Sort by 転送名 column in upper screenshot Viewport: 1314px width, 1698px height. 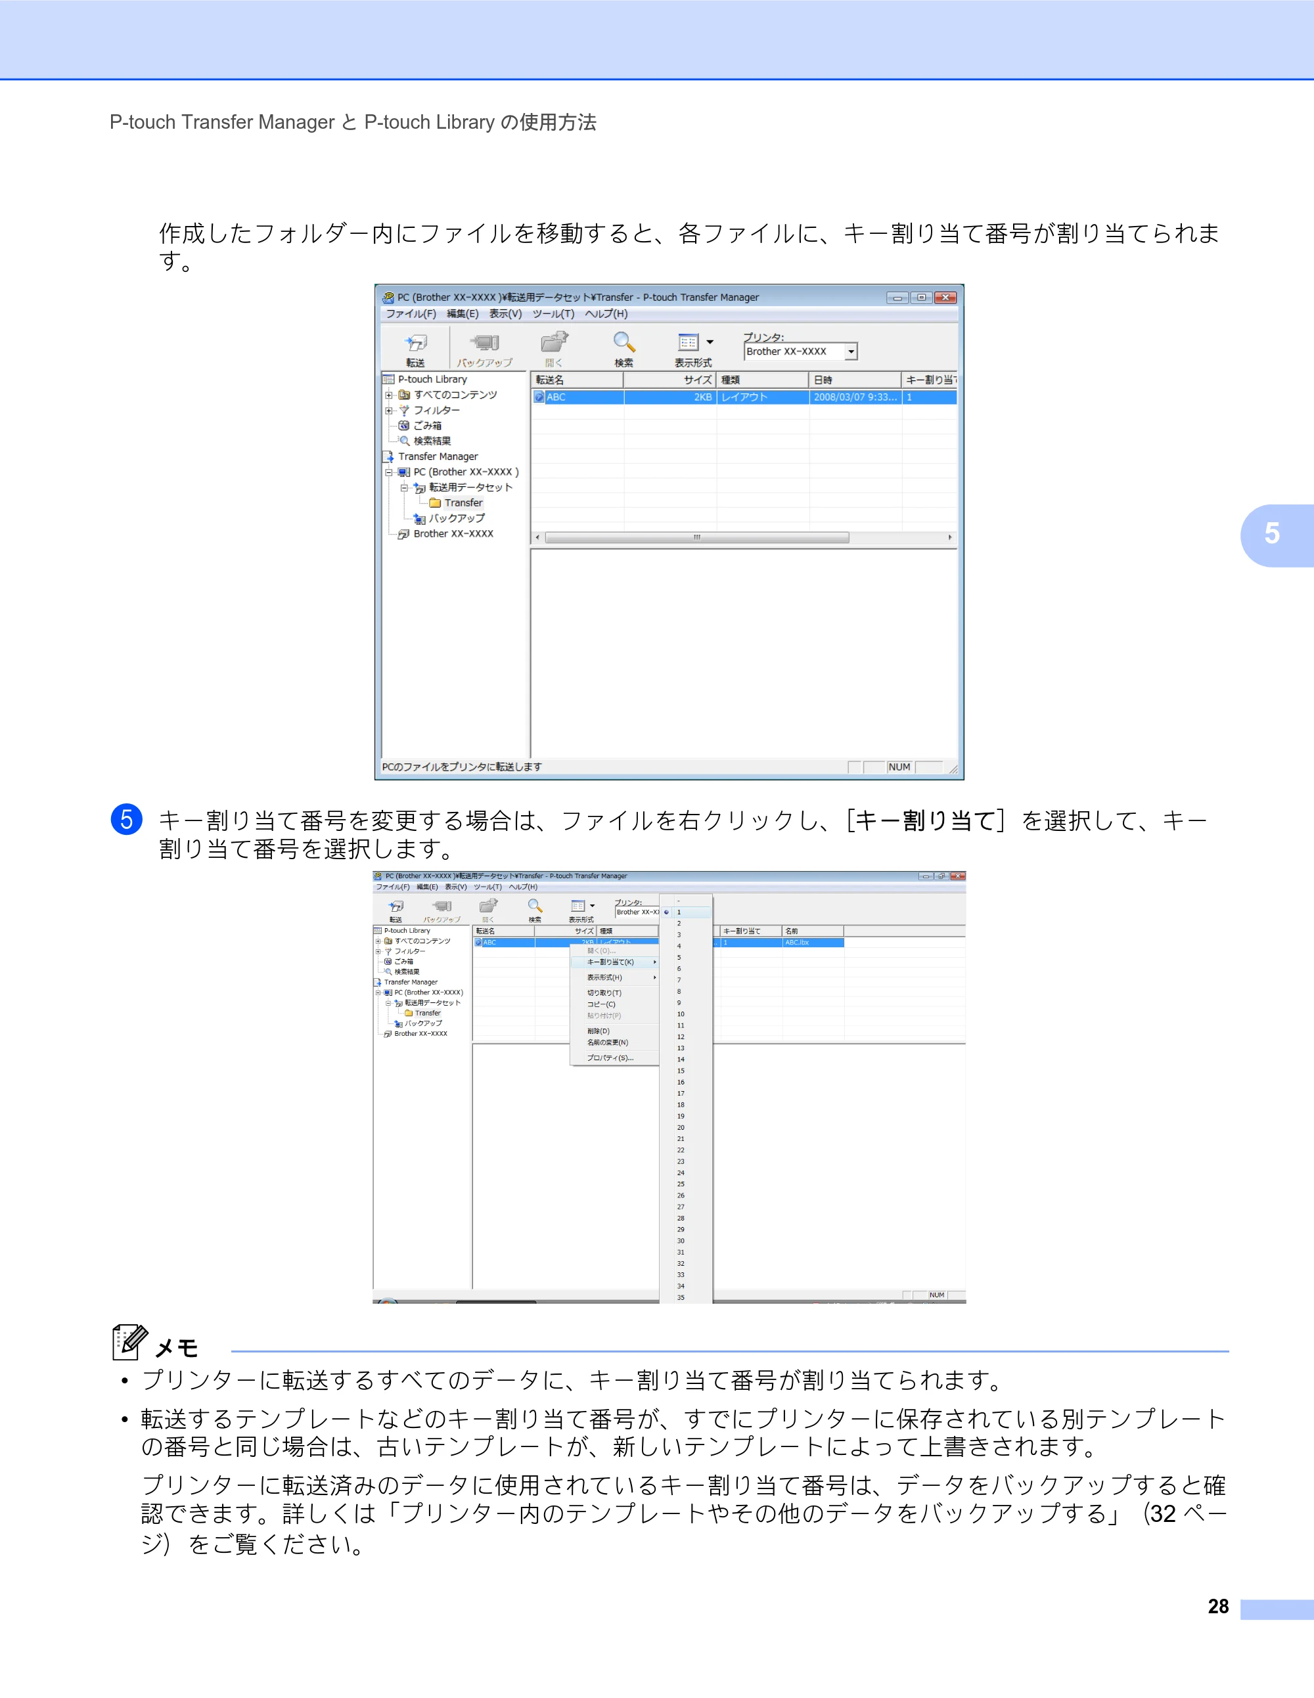tap(577, 380)
